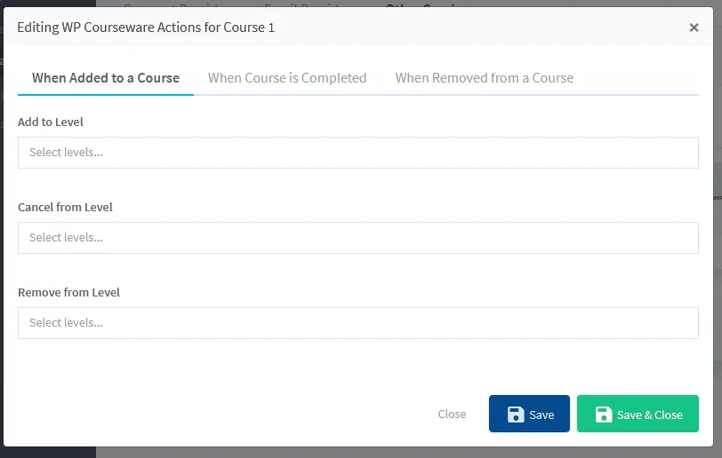
Task: Switch to When Added to a Course tab
Action: click(x=106, y=78)
